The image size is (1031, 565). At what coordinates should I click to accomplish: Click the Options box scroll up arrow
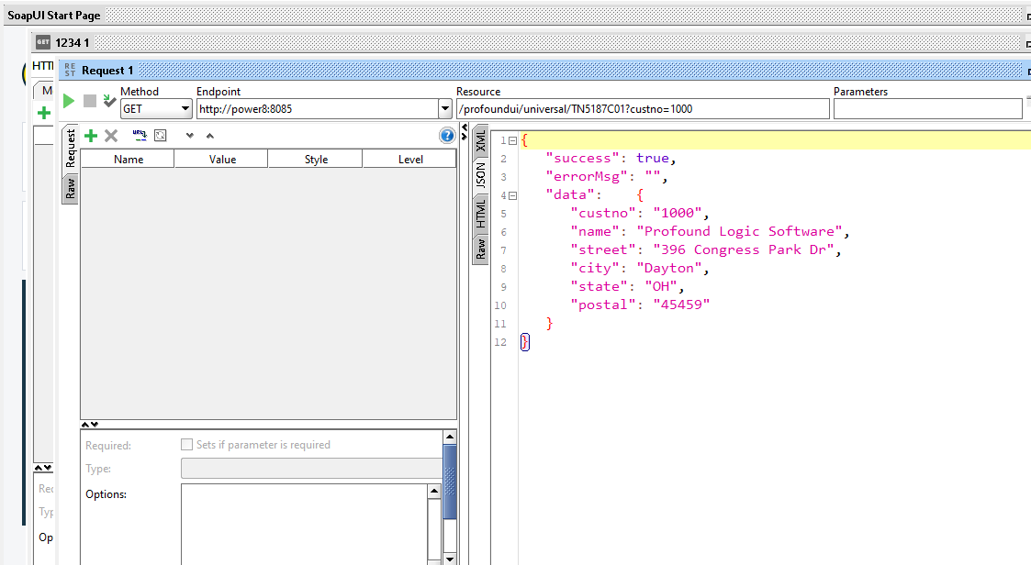(x=434, y=491)
